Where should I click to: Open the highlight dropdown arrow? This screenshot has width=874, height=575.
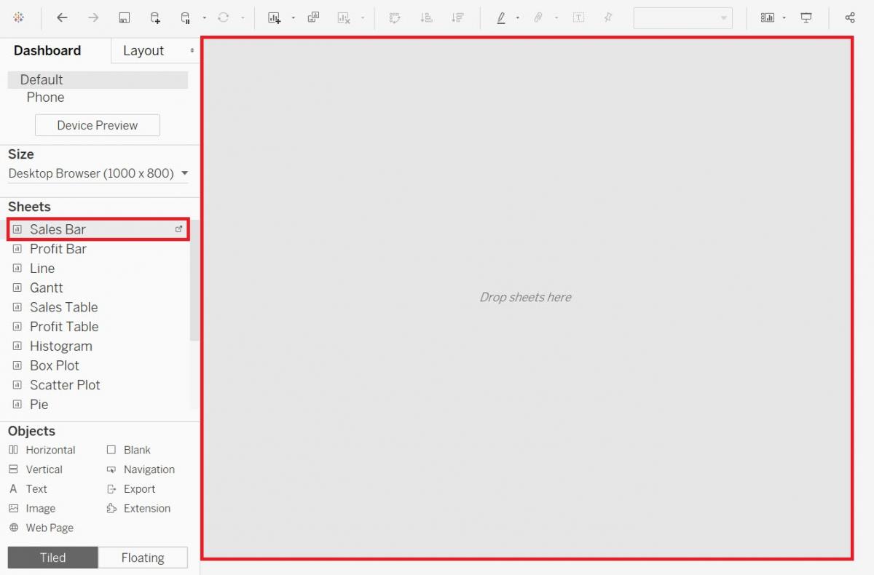coord(518,17)
